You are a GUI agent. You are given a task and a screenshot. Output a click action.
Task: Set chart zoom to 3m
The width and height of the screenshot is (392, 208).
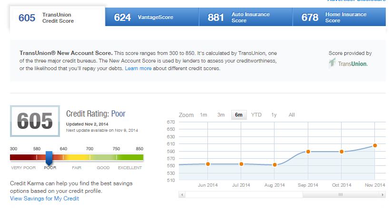tap(221, 115)
